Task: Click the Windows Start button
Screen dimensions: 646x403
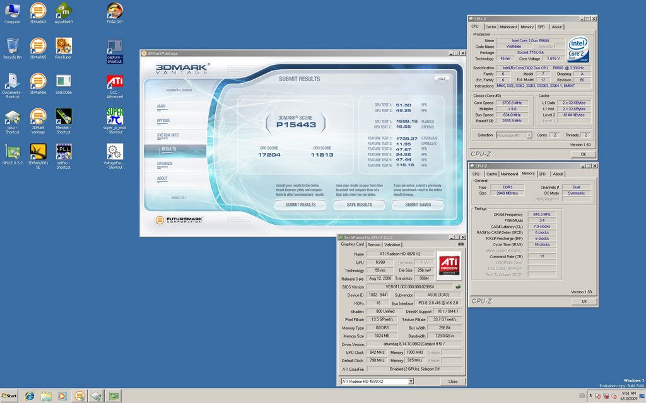Action: click(x=9, y=396)
